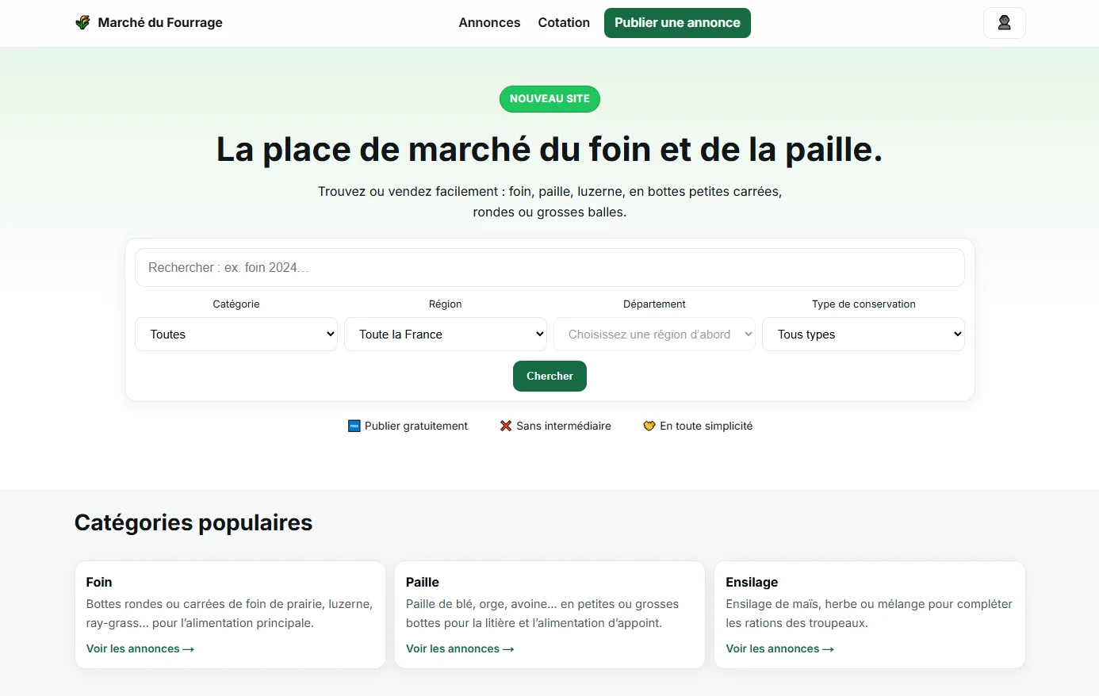1099x696 pixels.
Task: Click the Marché du Fourrage logo icon
Action: 82,22
